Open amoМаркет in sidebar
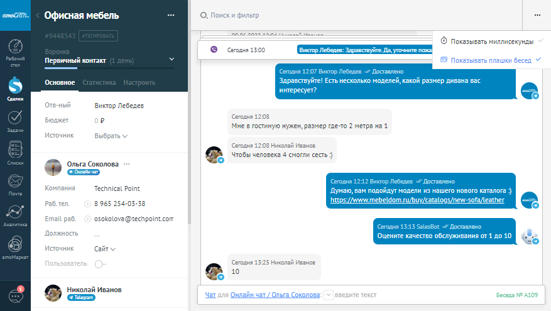 [15, 245]
